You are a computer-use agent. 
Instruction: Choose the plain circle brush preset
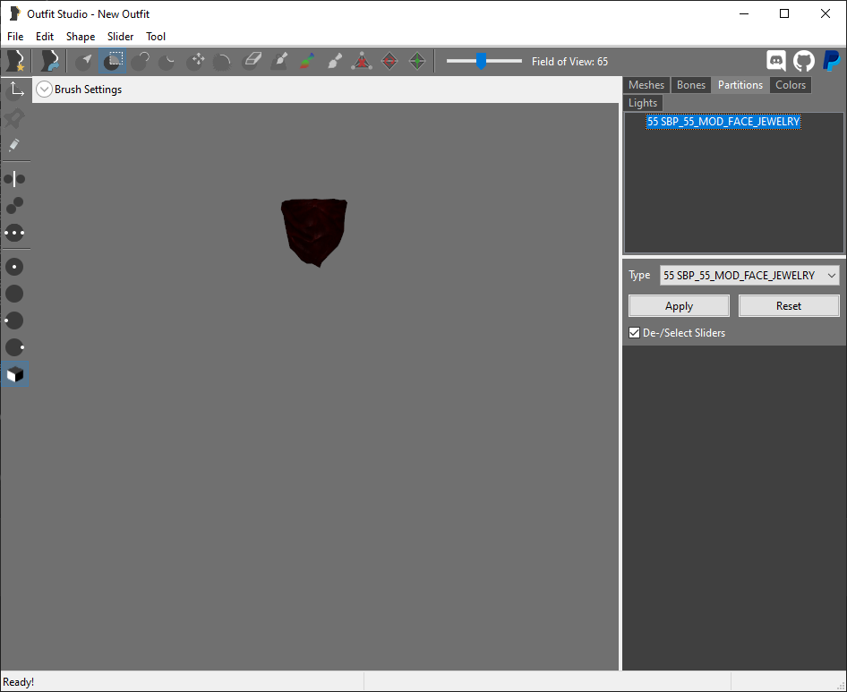tap(14, 294)
